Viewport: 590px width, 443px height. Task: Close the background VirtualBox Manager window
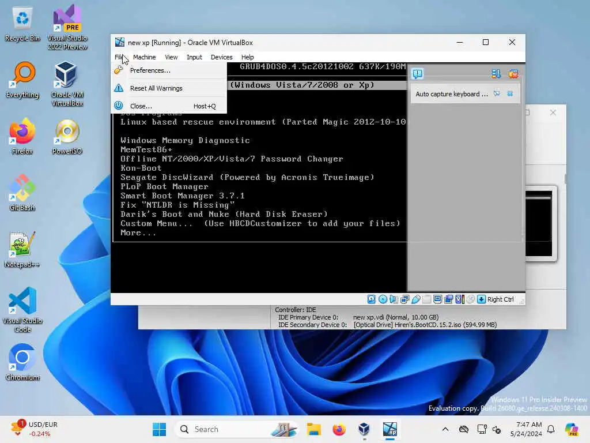click(x=553, y=112)
